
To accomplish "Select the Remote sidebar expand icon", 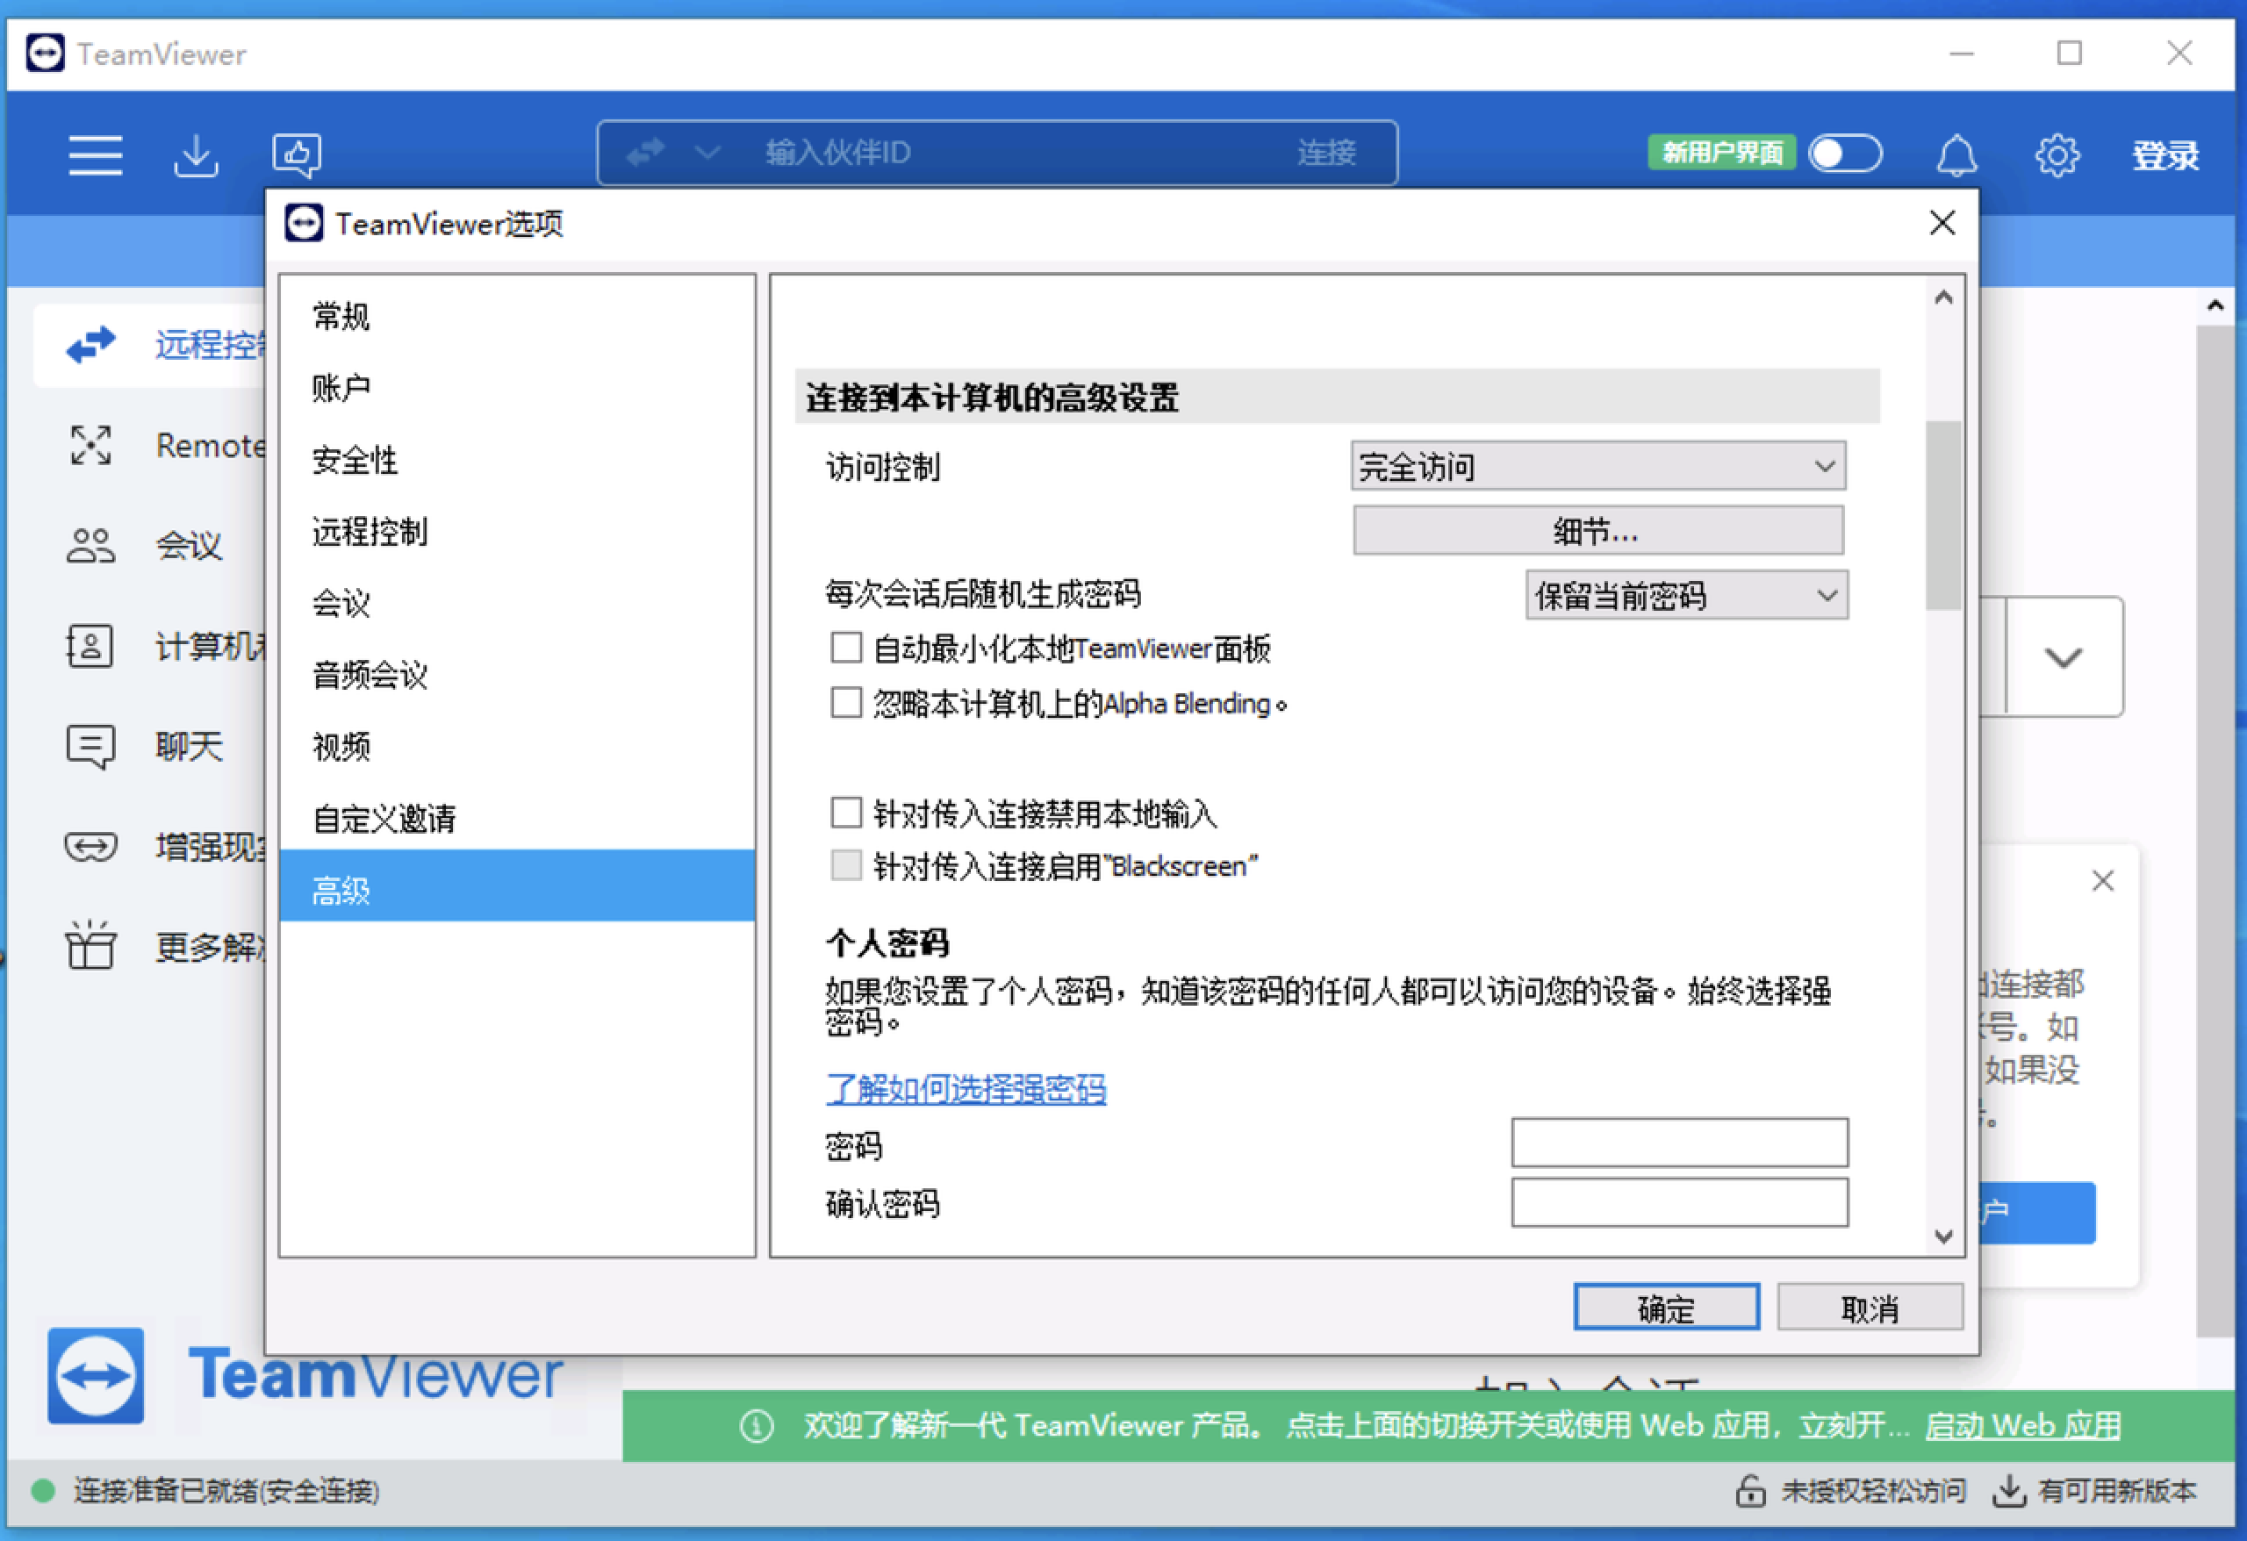I will (91, 446).
